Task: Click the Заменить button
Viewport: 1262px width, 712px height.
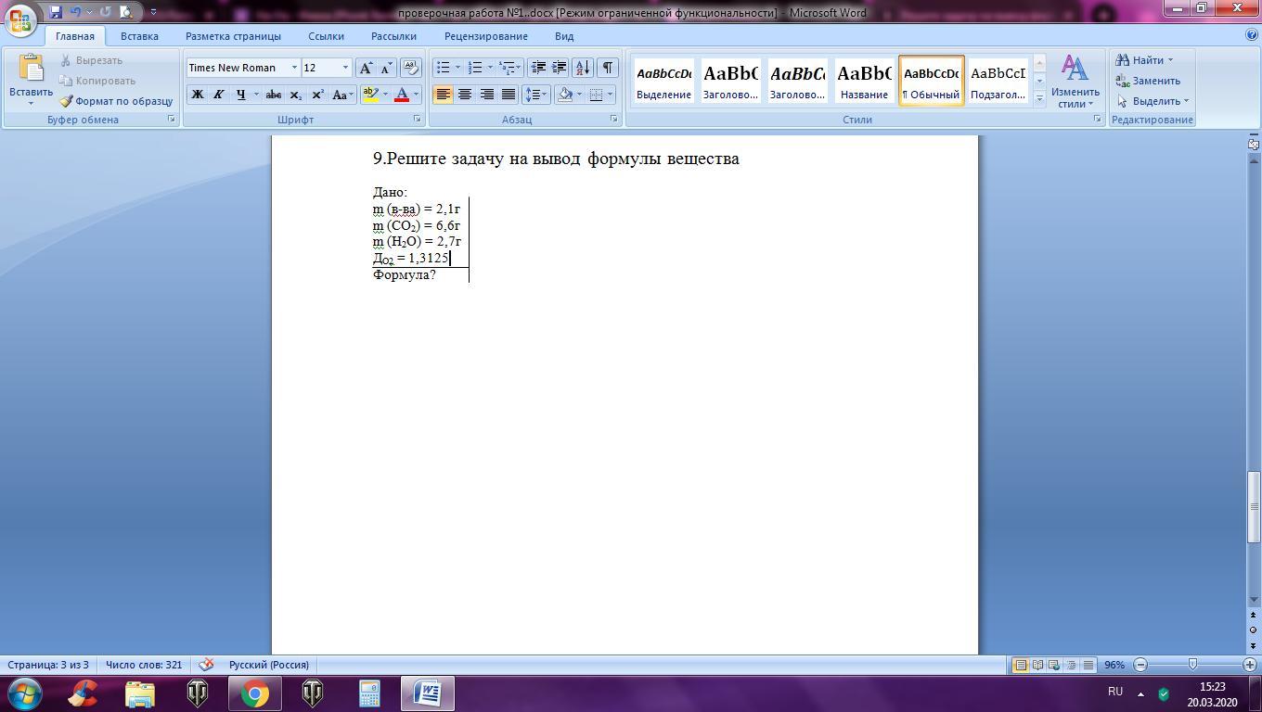Action: pyautogui.click(x=1148, y=81)
